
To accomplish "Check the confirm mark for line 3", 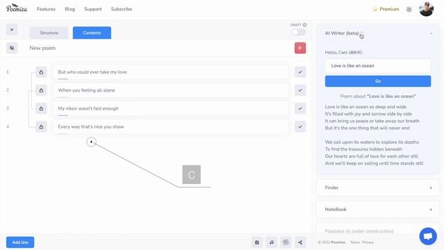I will click(300, 108).
